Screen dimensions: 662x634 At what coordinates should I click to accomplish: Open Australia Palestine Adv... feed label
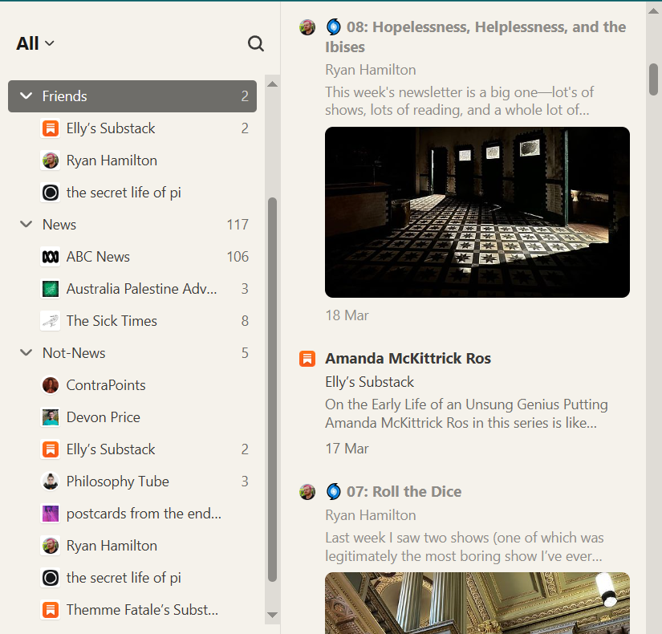[x=142, y=289]
